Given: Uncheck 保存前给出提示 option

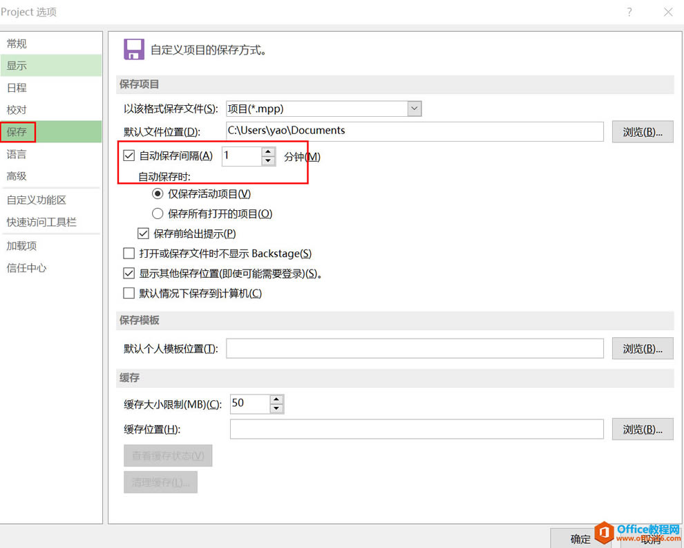Looking at the screenshot, I should click(142, 234).
